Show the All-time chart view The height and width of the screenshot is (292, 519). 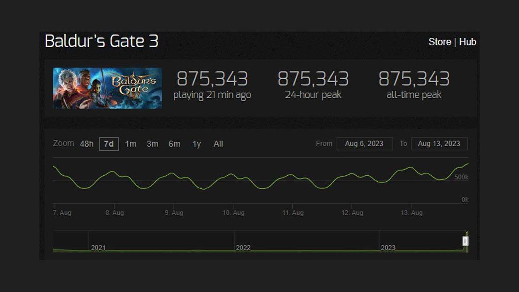(218, 144)
